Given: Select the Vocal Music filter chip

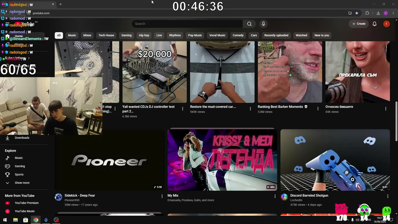Looking at the screenshot, I should coord(217,35).
